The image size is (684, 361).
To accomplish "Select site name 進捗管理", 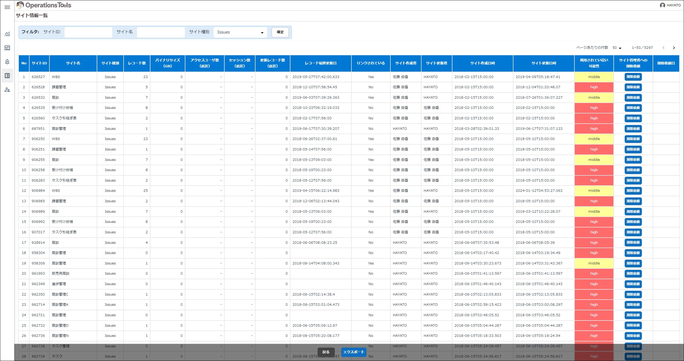I will point(59,284).
